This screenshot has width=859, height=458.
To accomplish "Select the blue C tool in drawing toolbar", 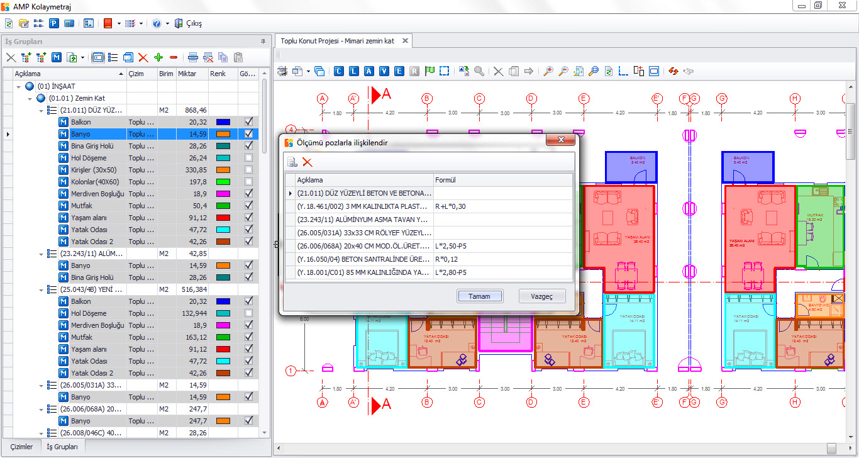I will 339,71.
